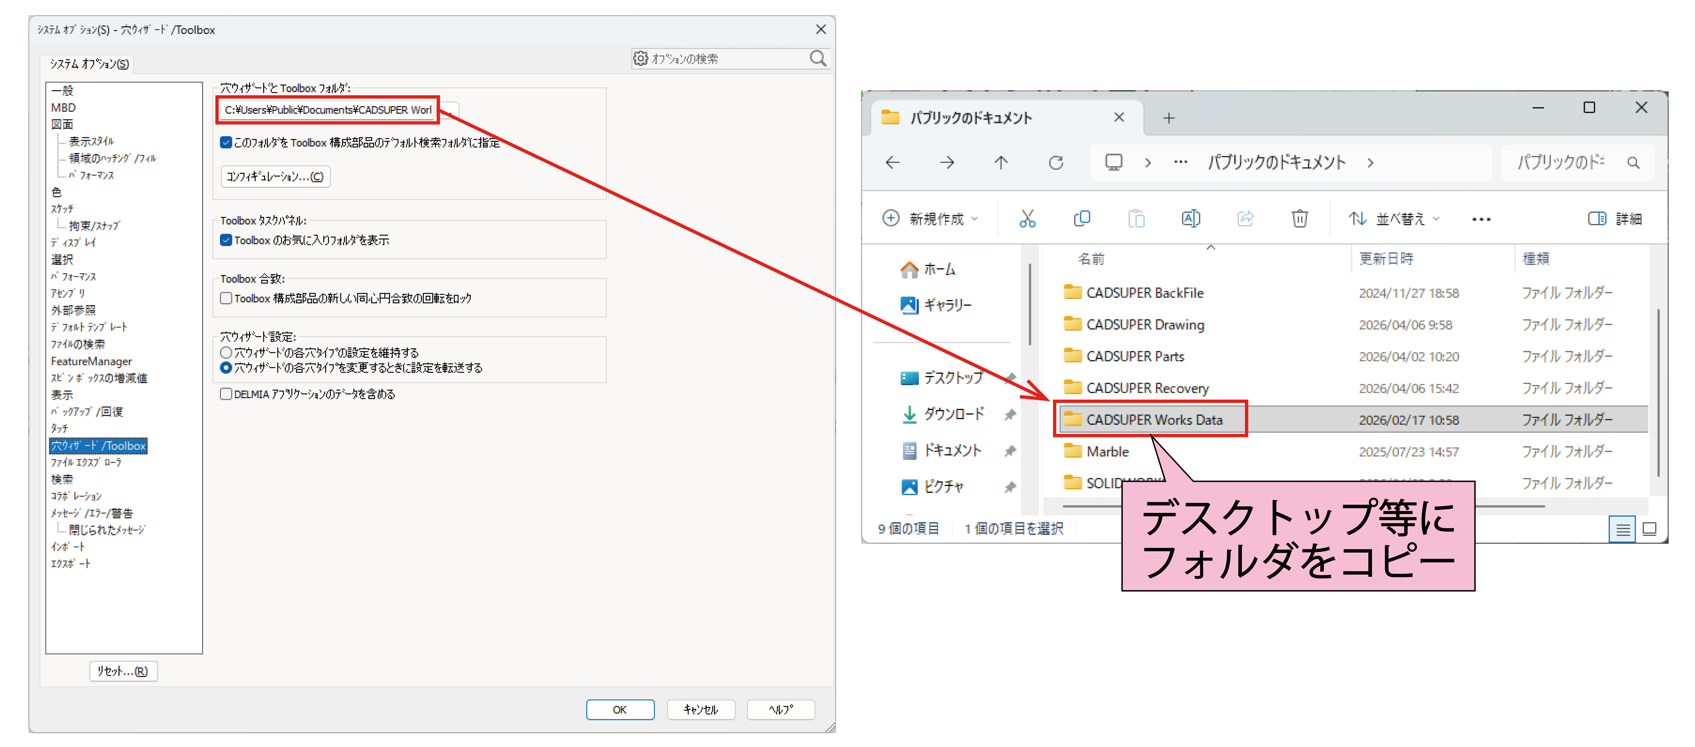Select 図面 in the options tree
Image resolution: width=1695 pixels, height=747 pixels.
click(62, 124)
